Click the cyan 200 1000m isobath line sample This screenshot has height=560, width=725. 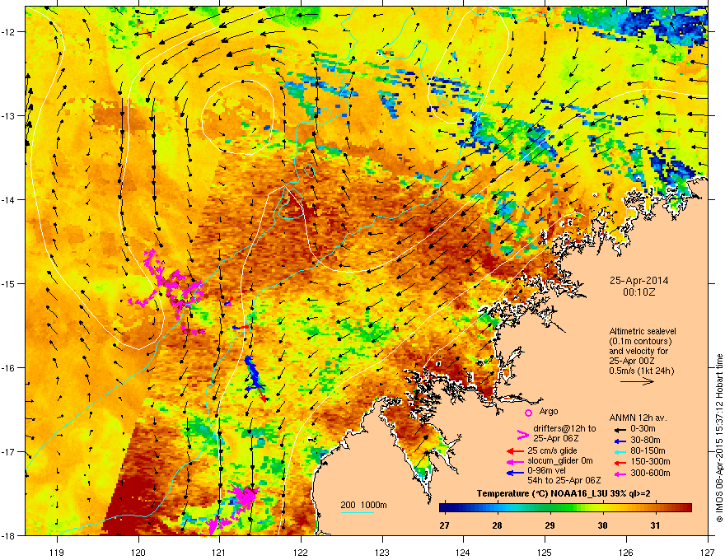[x=358, y=513]
